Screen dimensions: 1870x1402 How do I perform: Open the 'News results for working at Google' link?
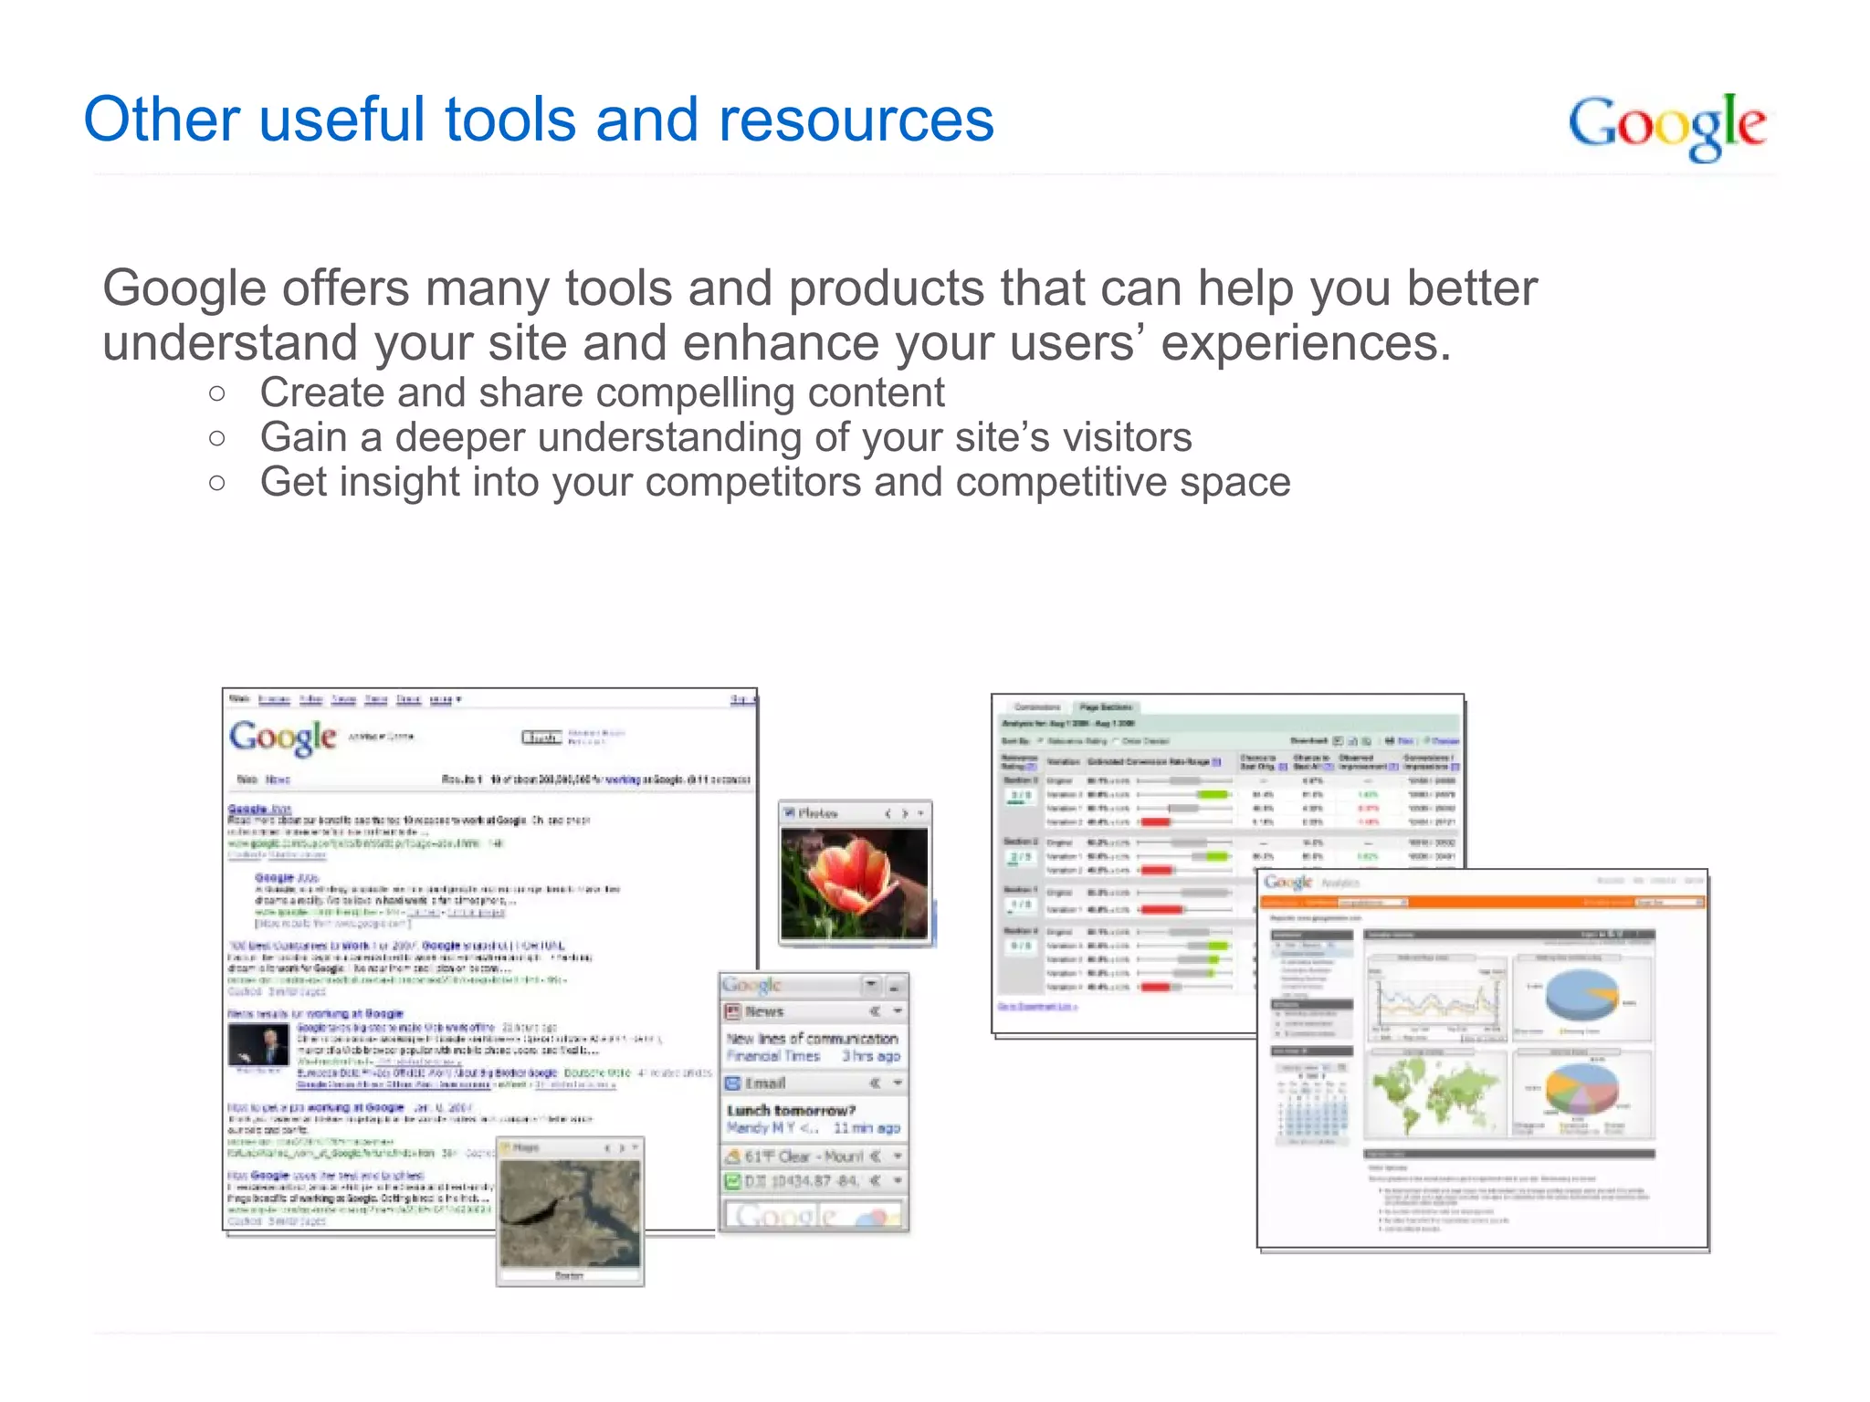(x=316, y=1013)
